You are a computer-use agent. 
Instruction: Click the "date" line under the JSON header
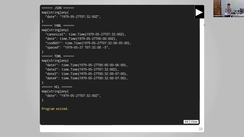pos(73,17)
